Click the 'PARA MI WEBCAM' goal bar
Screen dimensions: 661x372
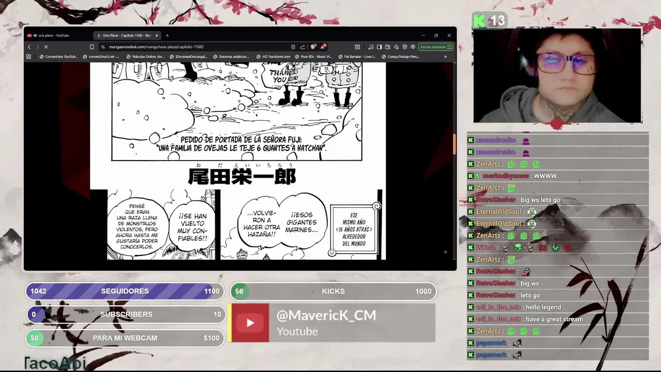(x=125, y=338)
